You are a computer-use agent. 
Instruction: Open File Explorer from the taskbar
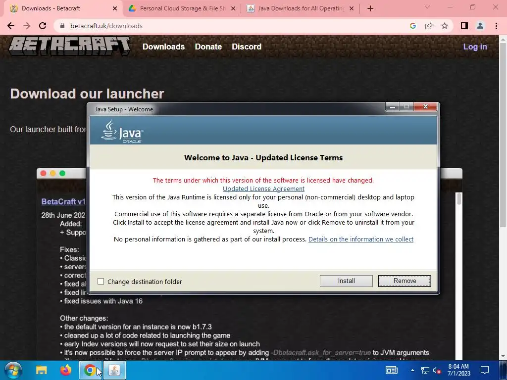click(x=42, y=370)
